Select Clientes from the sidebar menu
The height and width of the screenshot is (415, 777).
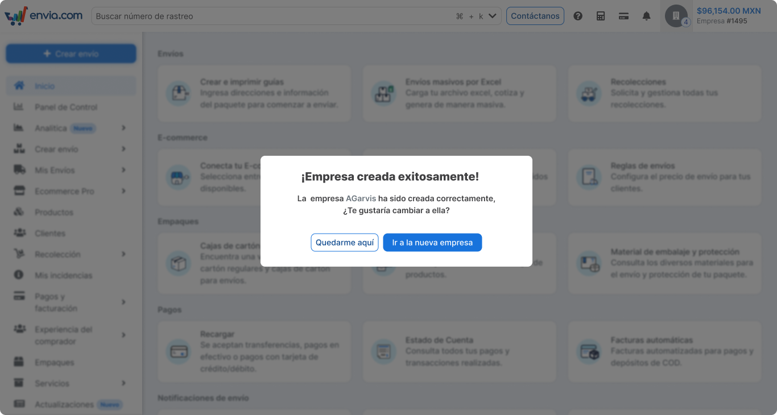click(x=50, y=233)
